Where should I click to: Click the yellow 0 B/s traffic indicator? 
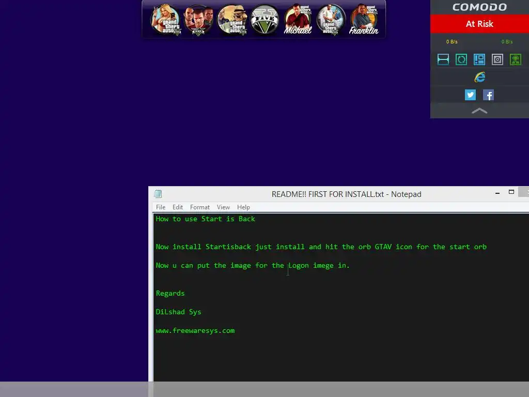tap(452, 41)
